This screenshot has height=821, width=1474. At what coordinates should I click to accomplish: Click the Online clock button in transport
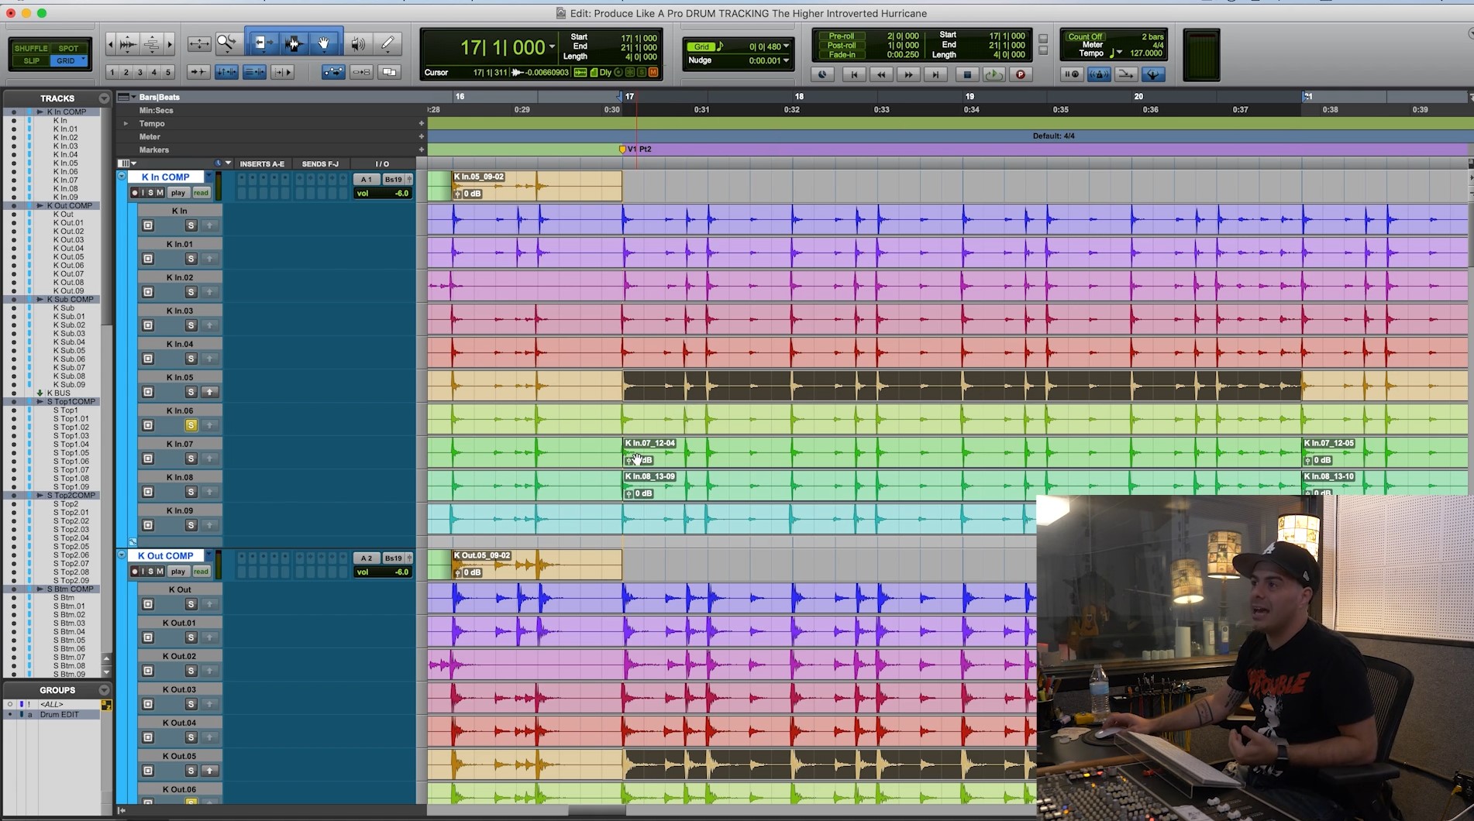822,74
